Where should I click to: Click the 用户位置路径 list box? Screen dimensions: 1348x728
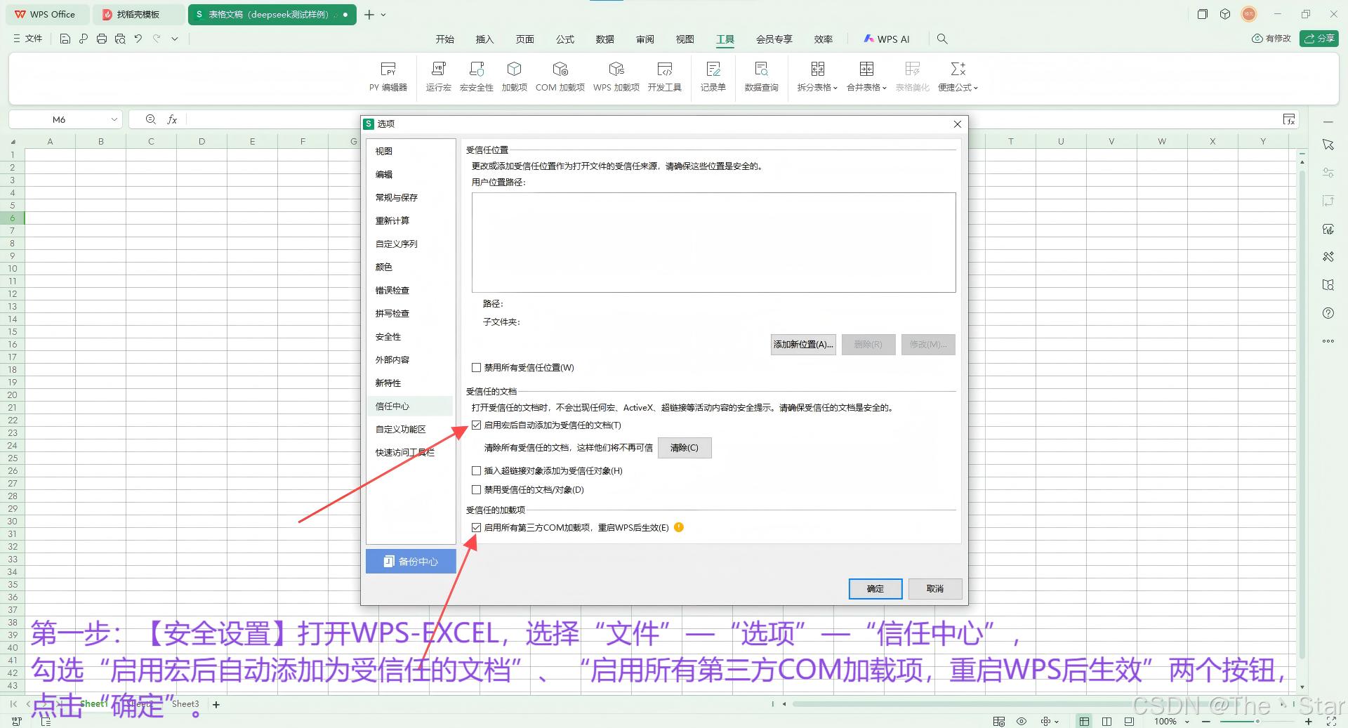click(x=714, y=243)
